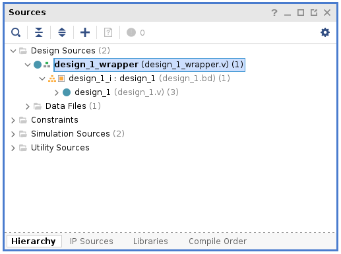Viewport: 341px width, 254px height.
Task: Minimize the Sources panel
Action: [288, 15]
